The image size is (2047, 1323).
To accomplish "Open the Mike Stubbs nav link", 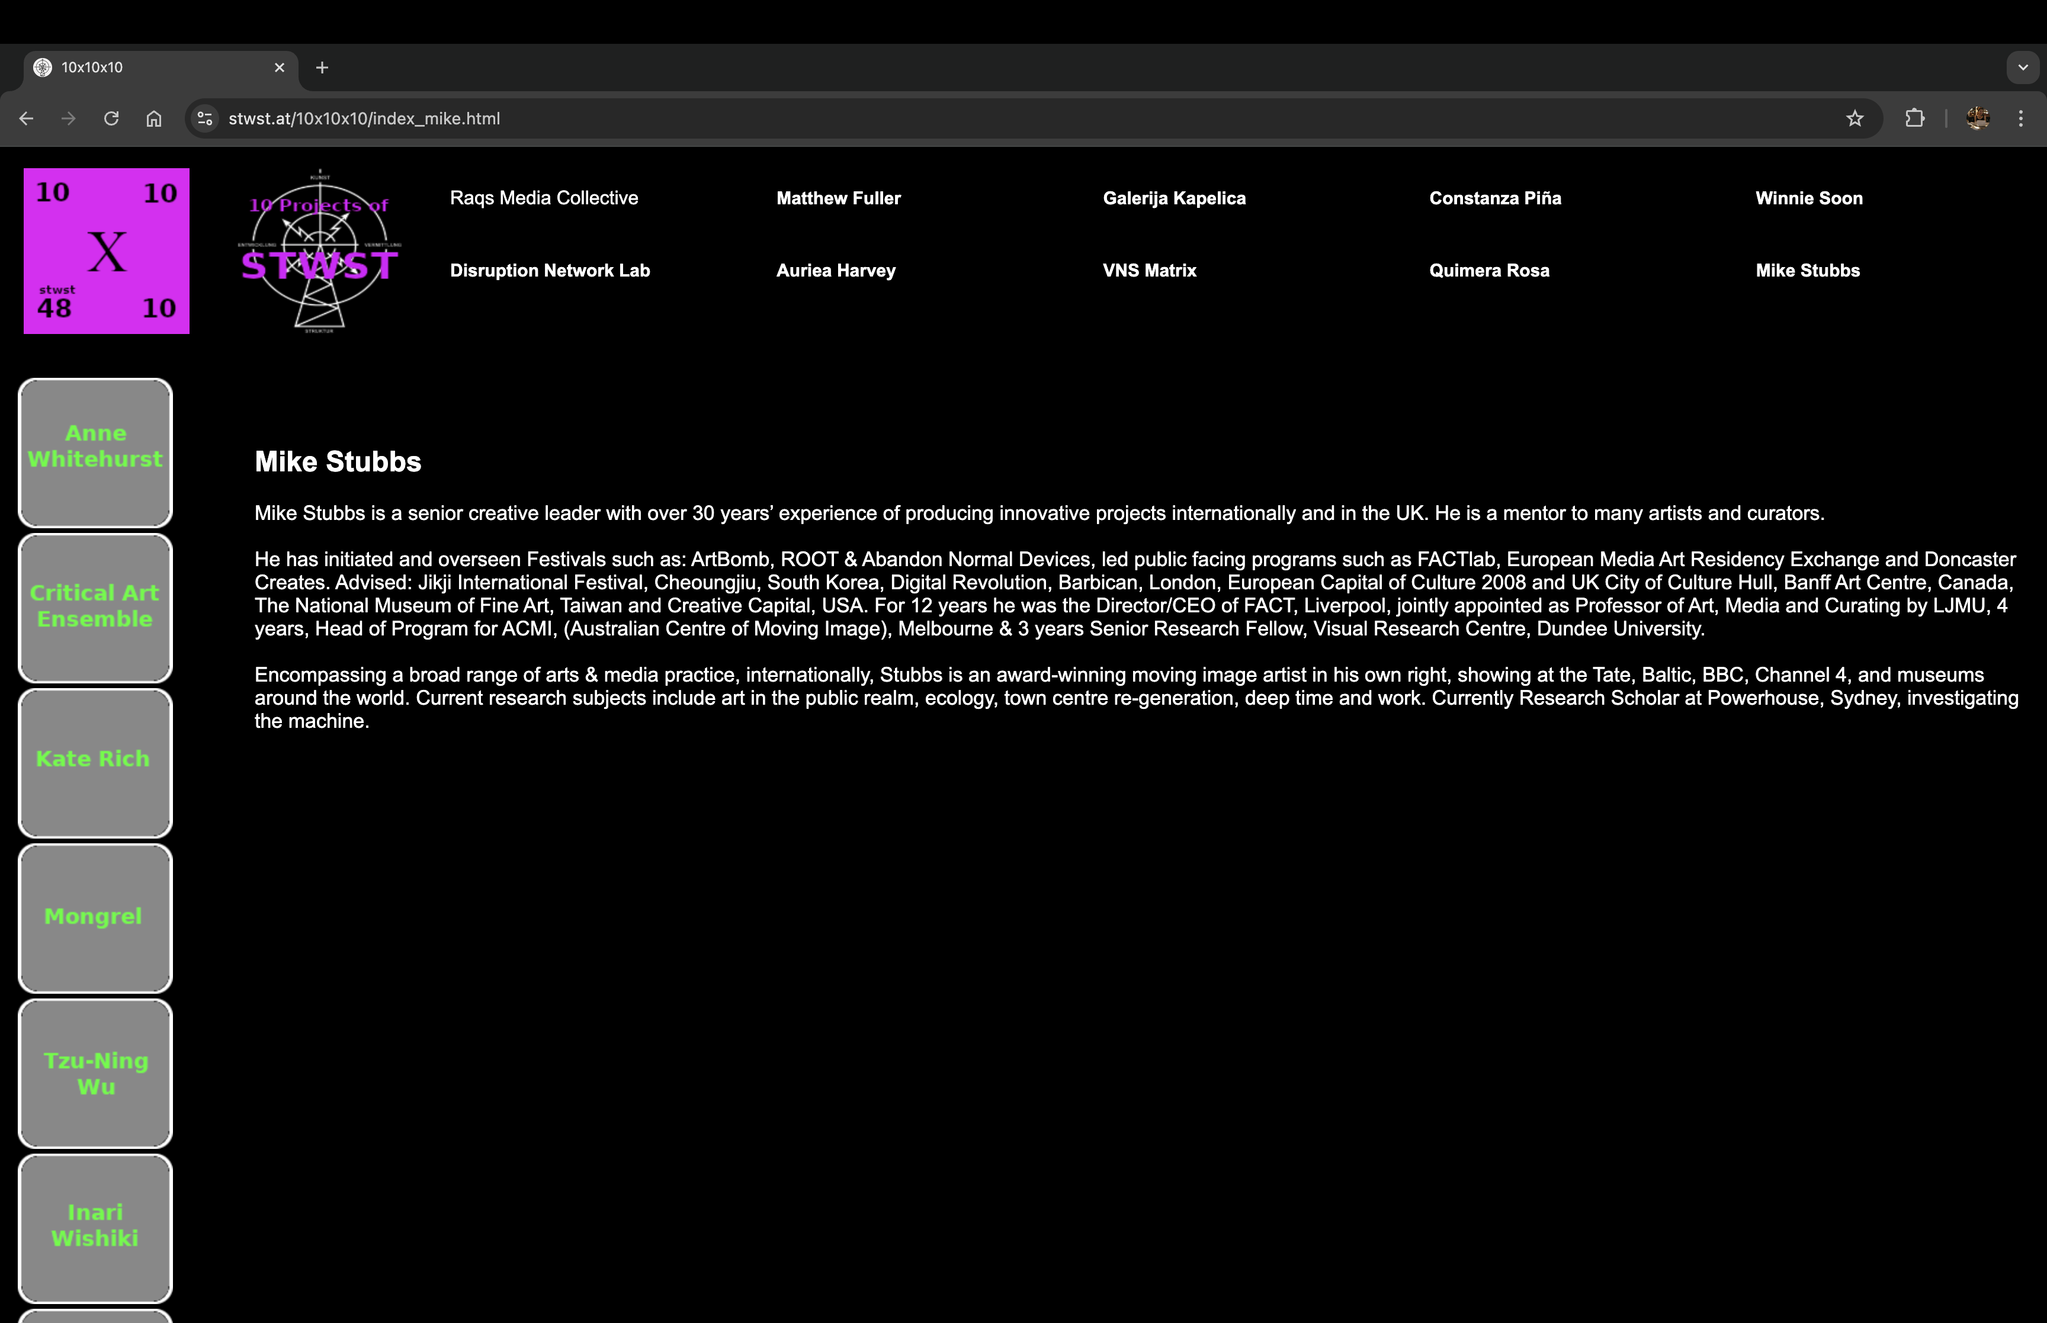I will pyautogui.click(x=1807, y=271).
